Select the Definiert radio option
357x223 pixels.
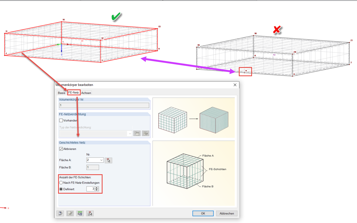[x=61, y=189]
